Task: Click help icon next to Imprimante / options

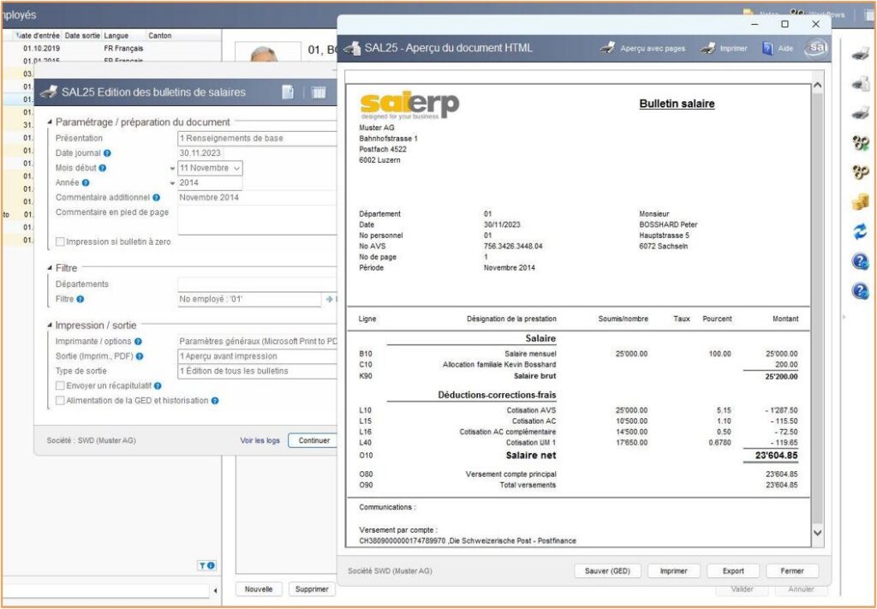Action: pyautogui.click(x=138, y=341)
